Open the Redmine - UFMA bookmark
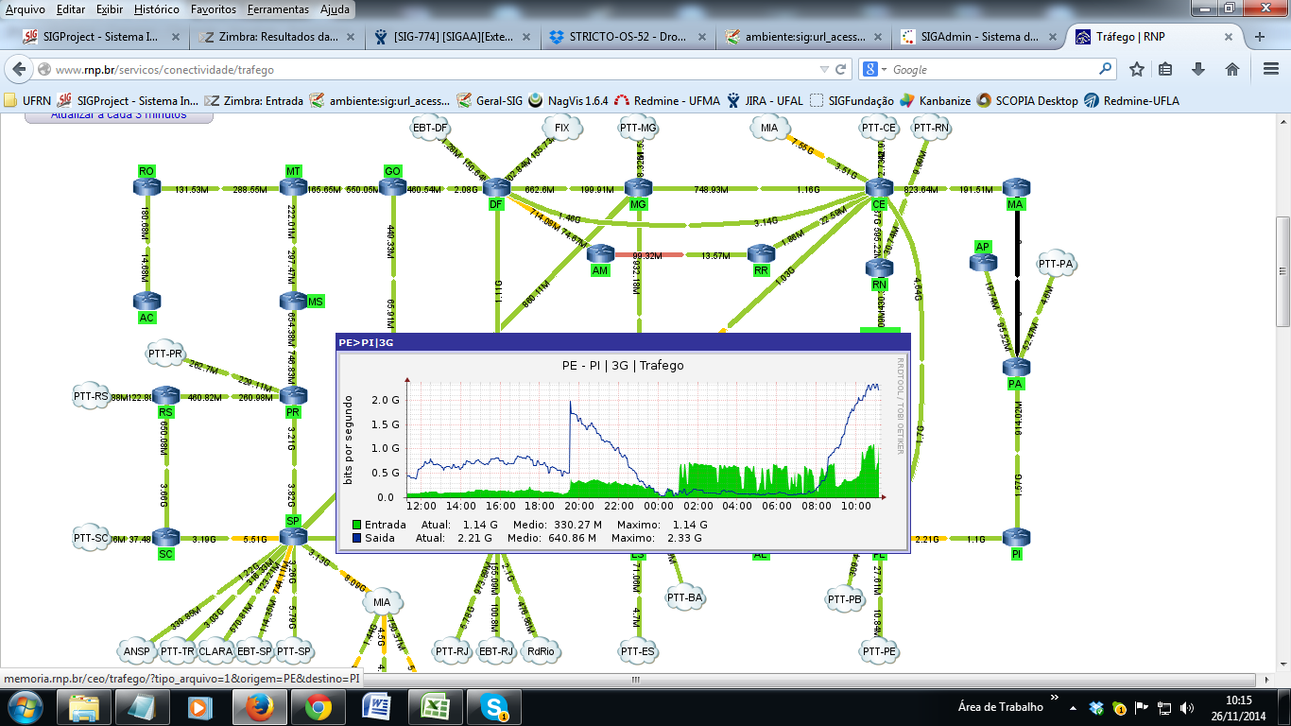This screenshot has width=1291, height=726. pos(667,100)
